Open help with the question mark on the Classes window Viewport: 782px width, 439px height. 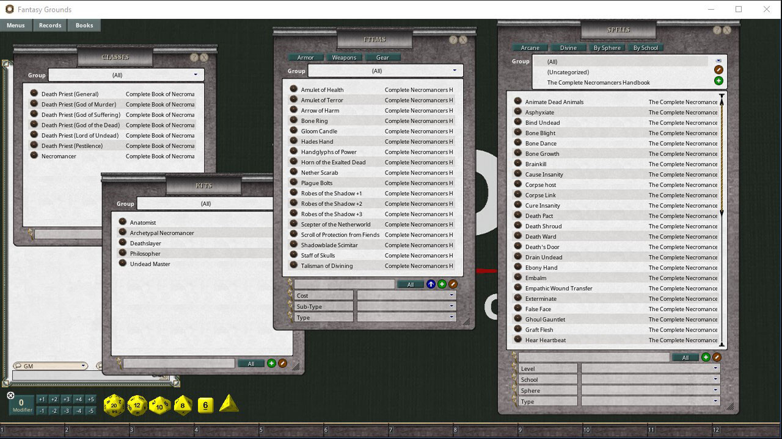[193, 57]
